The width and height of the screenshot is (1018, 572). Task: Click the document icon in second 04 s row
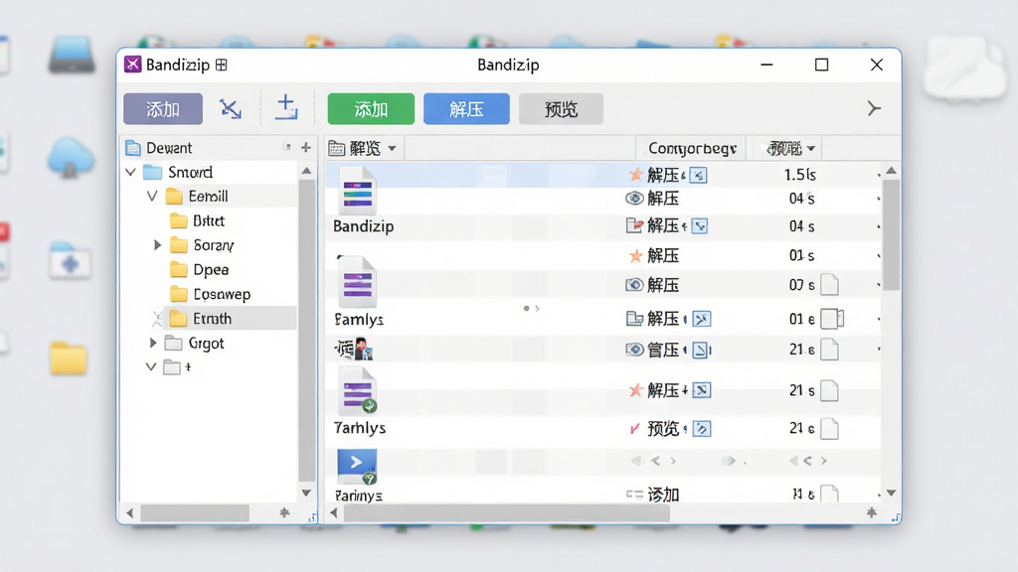pyautogui.click(x=634, y=225)
